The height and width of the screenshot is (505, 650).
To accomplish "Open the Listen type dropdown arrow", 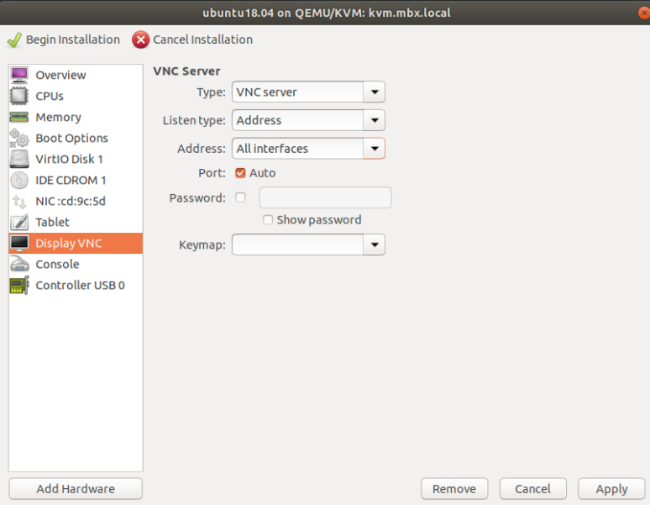I will click(375, 120).
